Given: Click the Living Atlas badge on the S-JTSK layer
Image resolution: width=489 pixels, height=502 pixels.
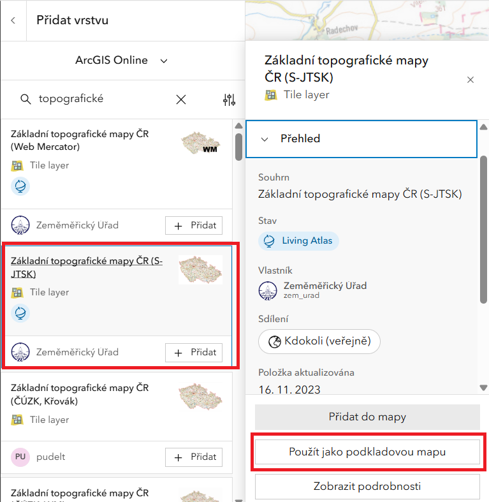Looking at the screenshot, I should (x=20, y=313).
